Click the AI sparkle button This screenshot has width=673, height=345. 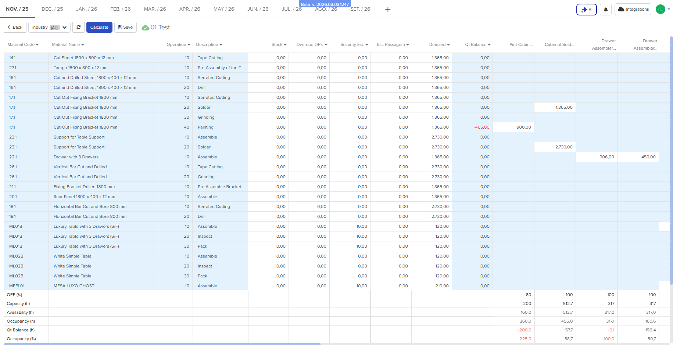point(586,10)
